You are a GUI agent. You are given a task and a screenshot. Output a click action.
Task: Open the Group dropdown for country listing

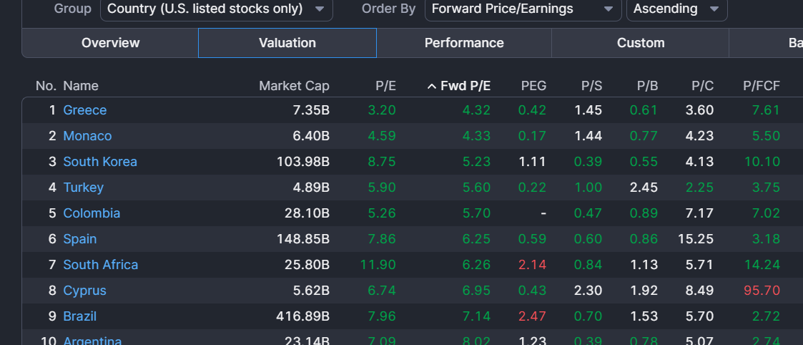click(216, 9)
